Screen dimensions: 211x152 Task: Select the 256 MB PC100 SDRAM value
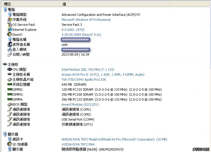pos(111,95)
